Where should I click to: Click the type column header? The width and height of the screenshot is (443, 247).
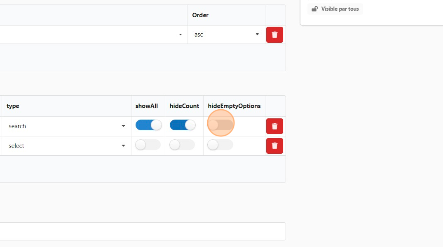pyautogui.click(x=13, y=106)
